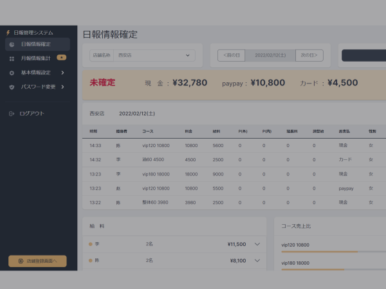Select the ログアウト menu item
The height and width of the screenshot is (289, 386).
click(x=32, y=114)
